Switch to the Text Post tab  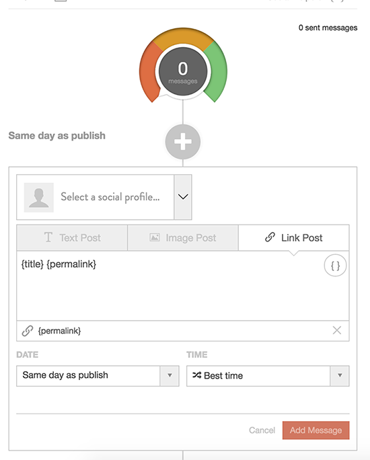click(x=72, y=237)
